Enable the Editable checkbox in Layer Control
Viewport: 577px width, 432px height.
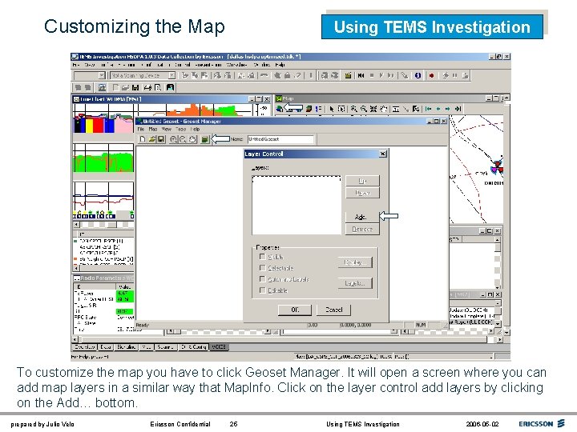pyautogui.click(x=262, y=290)
